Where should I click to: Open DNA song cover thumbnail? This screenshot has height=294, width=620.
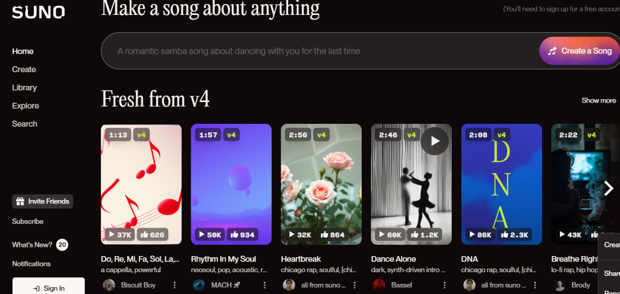point(501,185)
